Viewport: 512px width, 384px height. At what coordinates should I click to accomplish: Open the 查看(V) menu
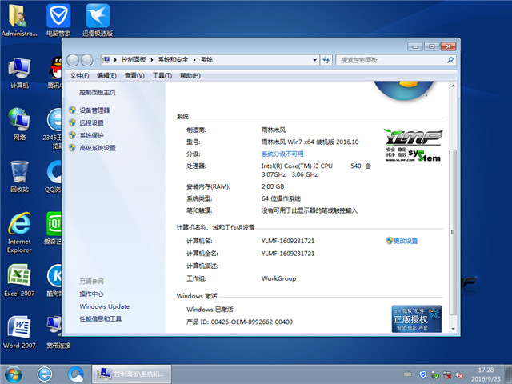pos(134,76)
